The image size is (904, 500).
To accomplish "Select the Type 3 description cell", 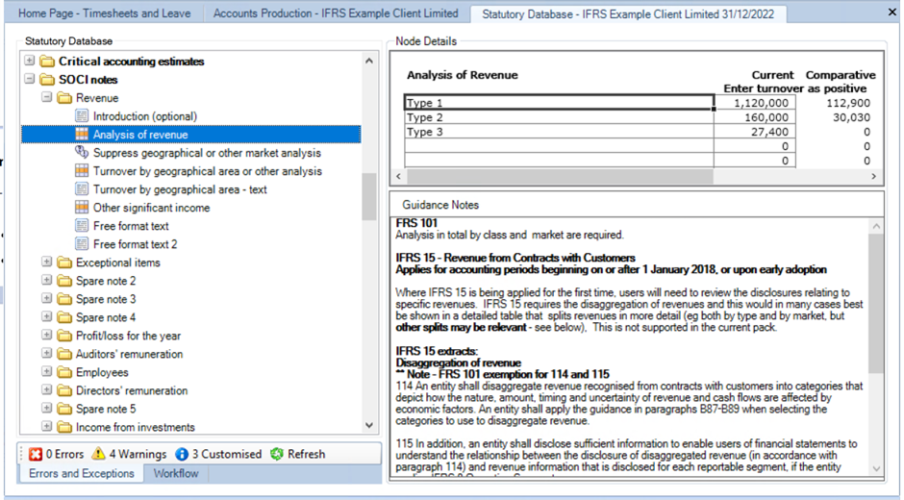I will 560,132.
